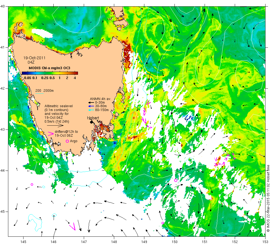Click the 0.5m/s (1kt 24h) scale label

click(x=57, y=122)
